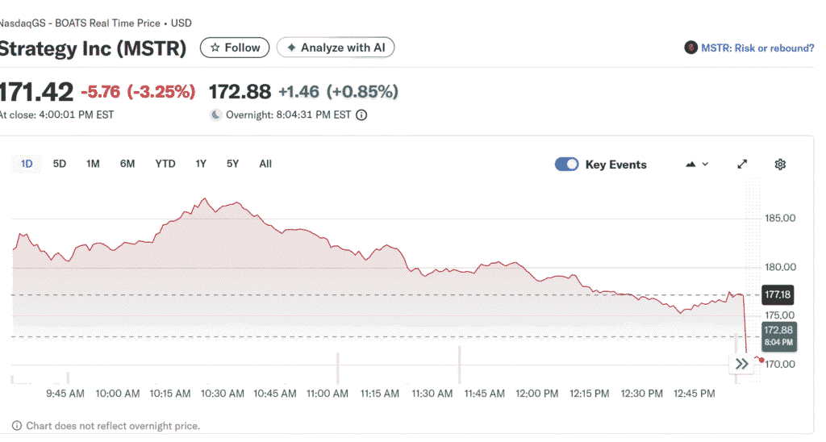
Task: Expand chart to full screen
Action: point(742,165)
